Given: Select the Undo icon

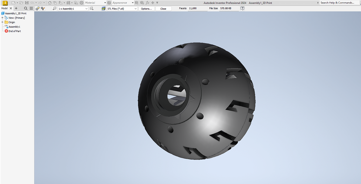Looking at the screenshot, I should [x=33, y=3].
